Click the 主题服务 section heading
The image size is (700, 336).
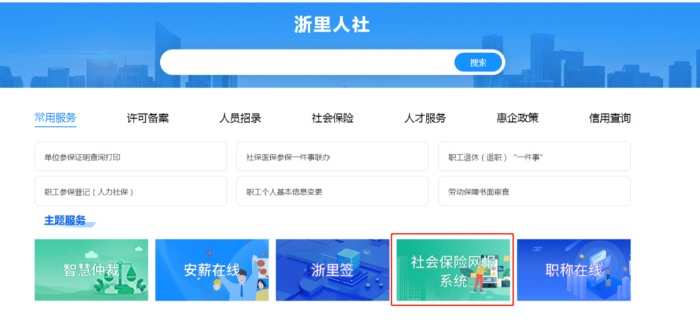coord(65,221)
